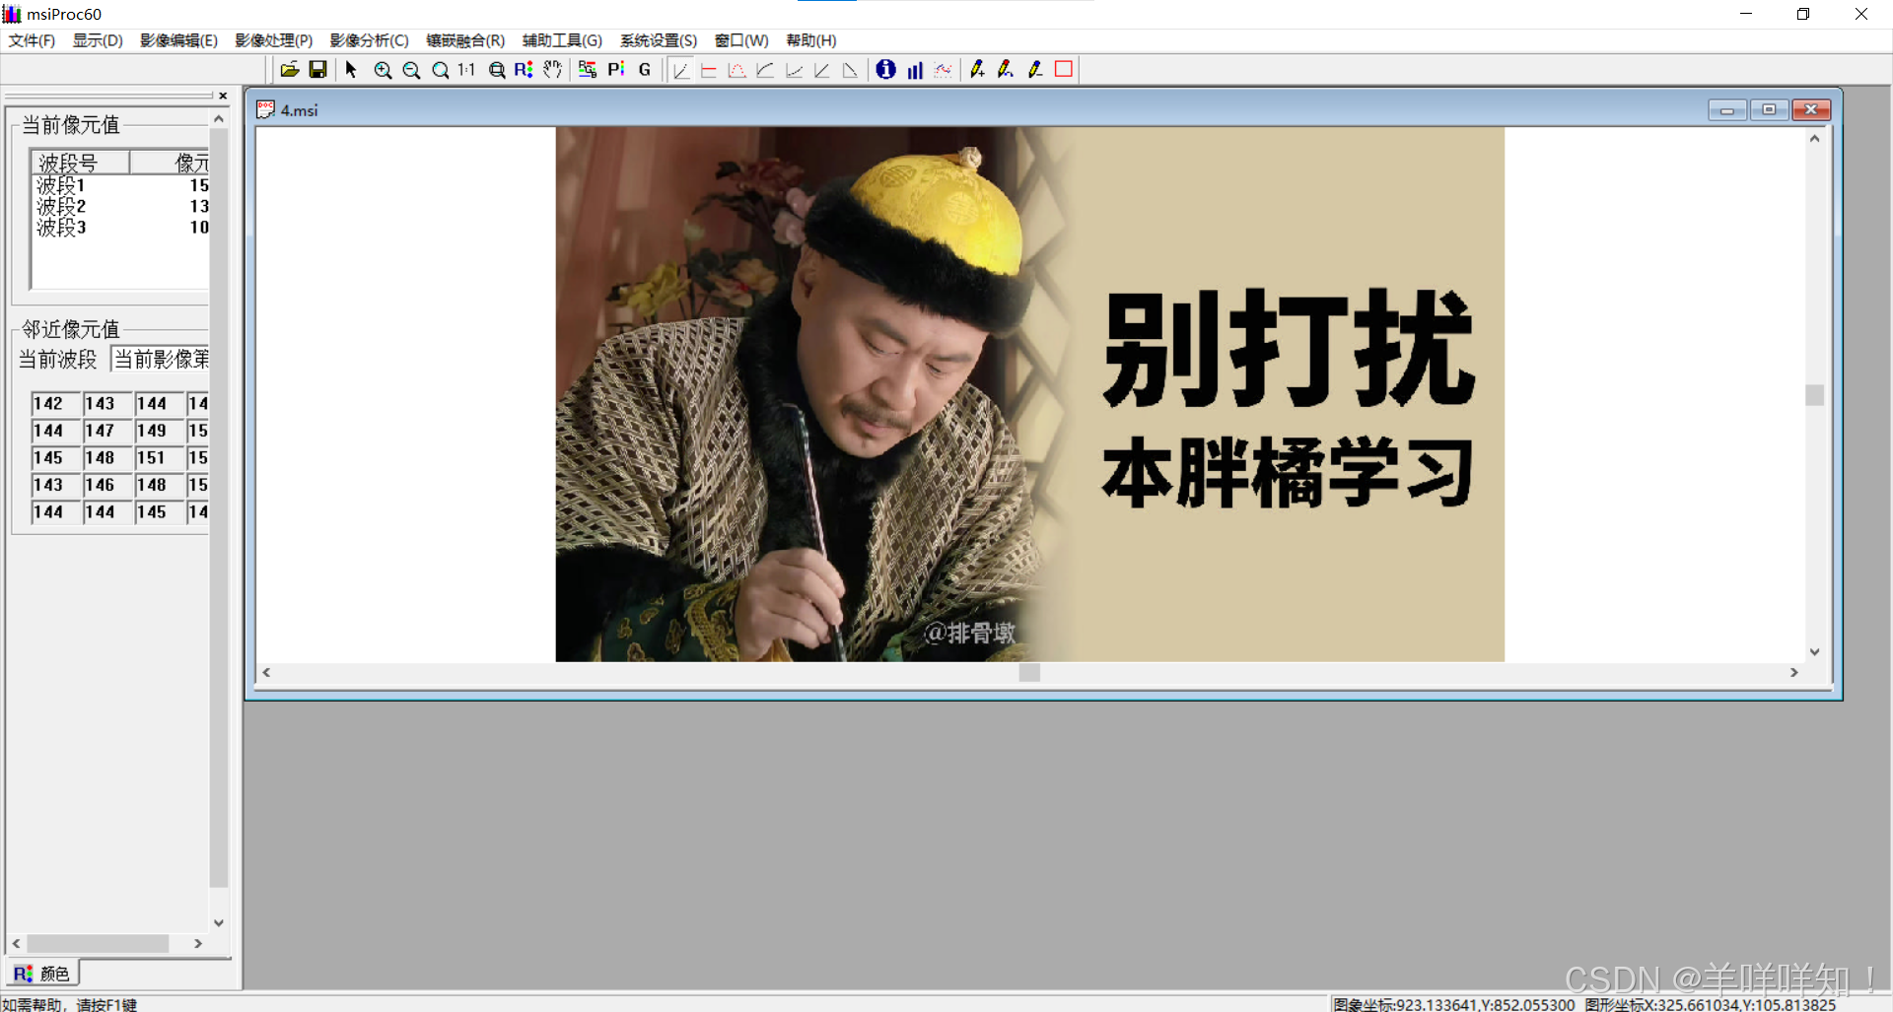The height and width of the screenshot is (1012, 1893).
Task: Set zoom to 1:1 actual size
Action: (x=466, y=70)
